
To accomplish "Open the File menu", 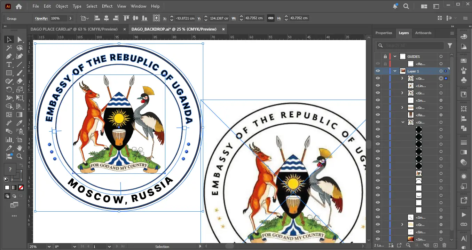I will coord(36,6).
